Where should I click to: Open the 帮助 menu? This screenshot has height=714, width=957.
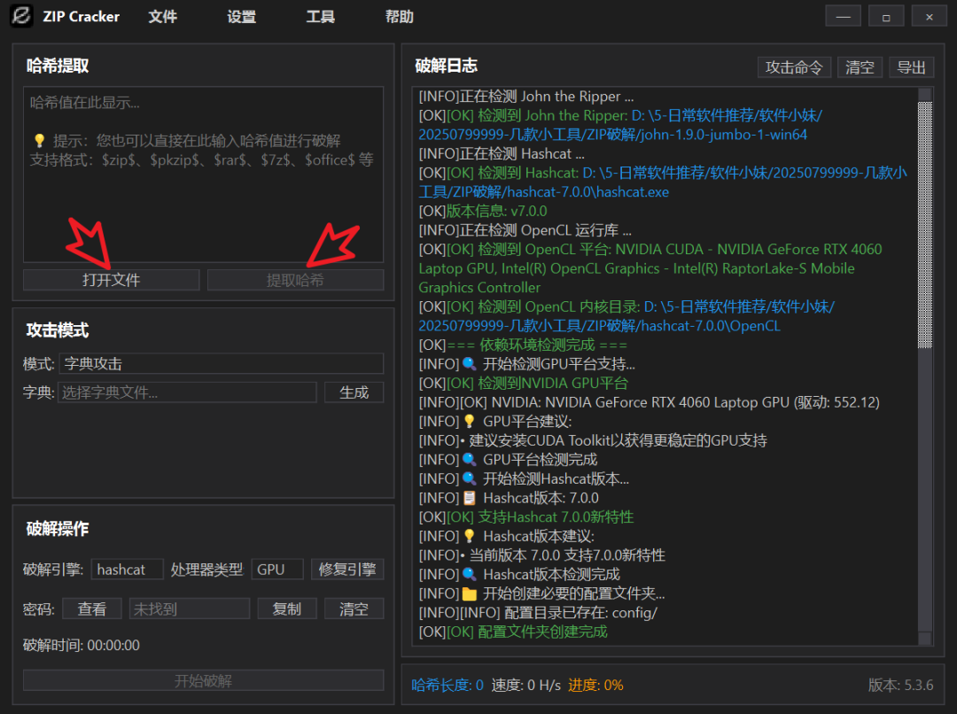400,16
